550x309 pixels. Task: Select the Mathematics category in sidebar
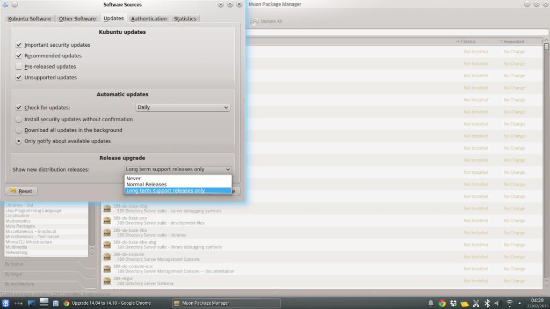tap(18, 221)
